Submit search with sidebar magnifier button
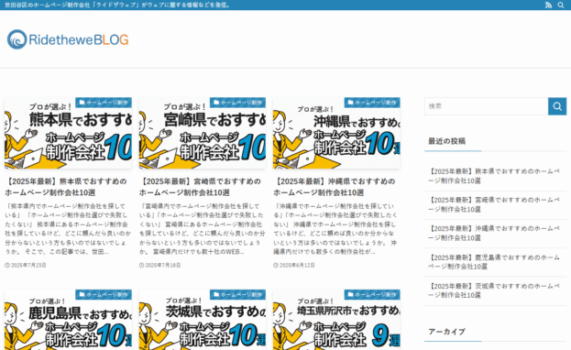The image size is (571, 350). [557, 106]
